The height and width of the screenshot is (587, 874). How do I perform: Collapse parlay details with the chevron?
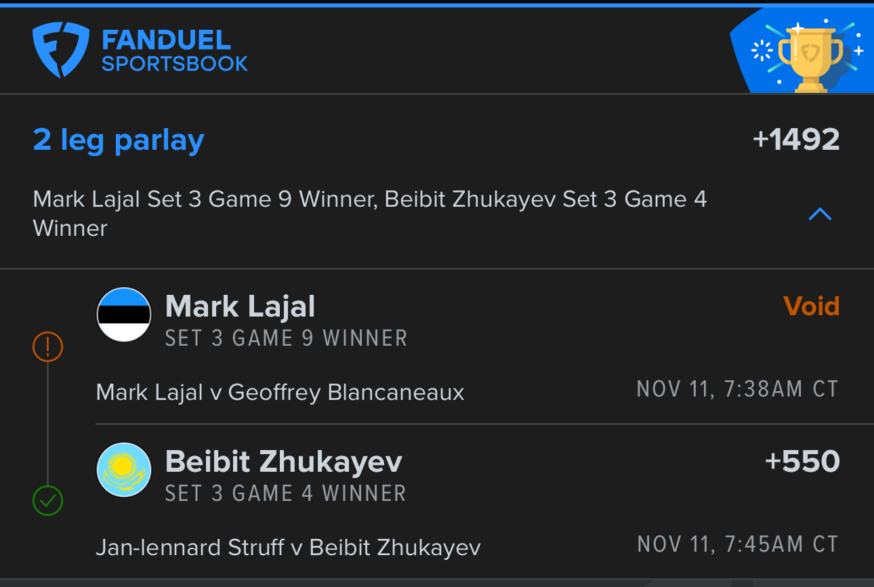[820, 214]
